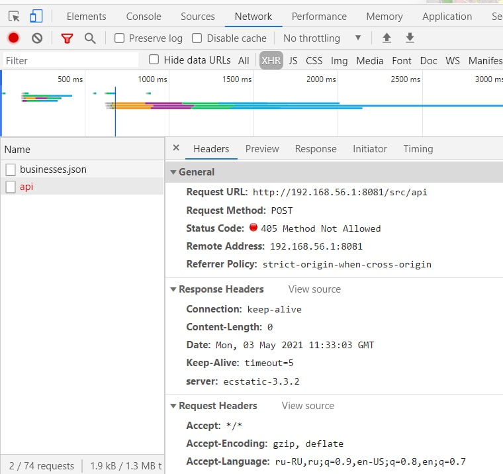This screenshot has height=474, width=503.
Task: Switch to the Console tab
Action: [144, 17]
